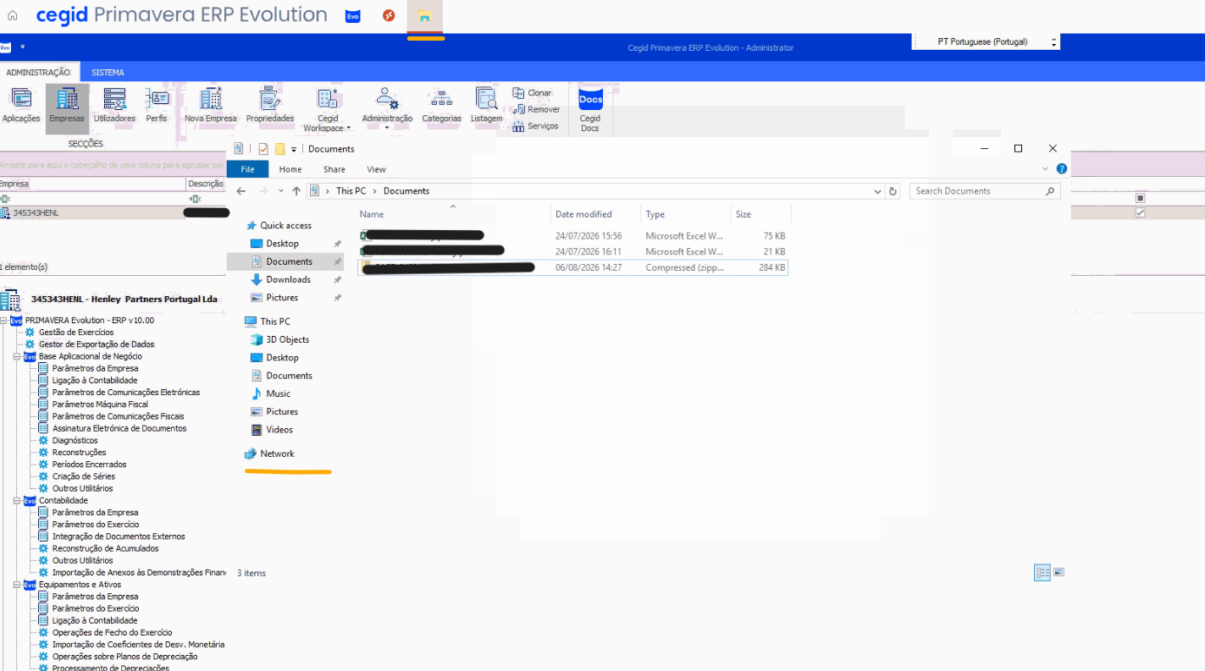The width and height of the screenshot is (1205, 671).
Task: Clone the company with Clonar
Action: pyautogui.click(x=532, y=93)
